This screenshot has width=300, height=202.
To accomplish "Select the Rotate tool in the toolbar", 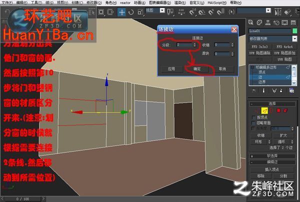I will click(131, 12).
